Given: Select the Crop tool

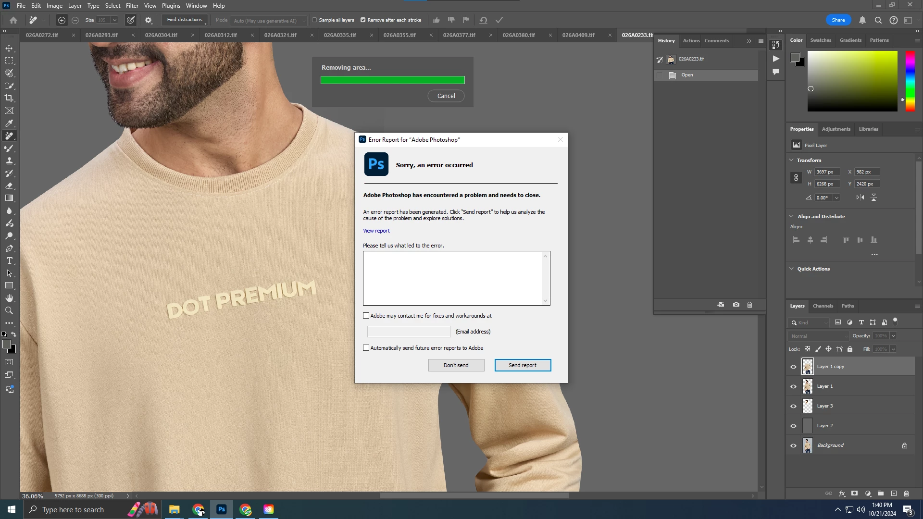Looking at the screenshot, I should pos(9,98).
